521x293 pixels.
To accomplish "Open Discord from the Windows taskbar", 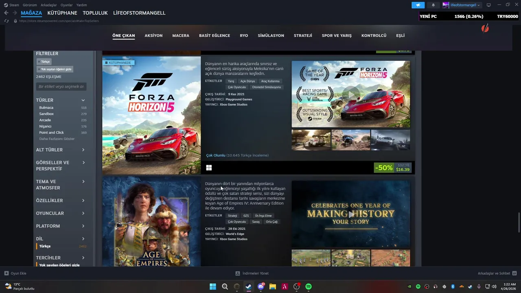I will point(261,286).
